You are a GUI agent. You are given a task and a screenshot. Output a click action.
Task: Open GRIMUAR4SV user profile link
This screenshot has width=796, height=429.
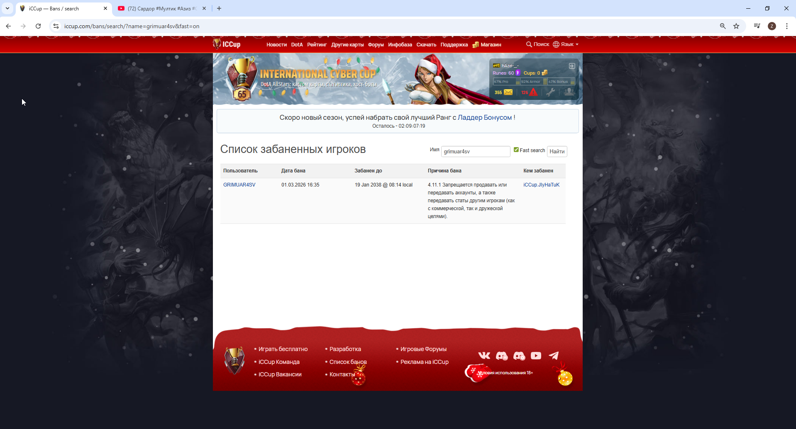239,185
